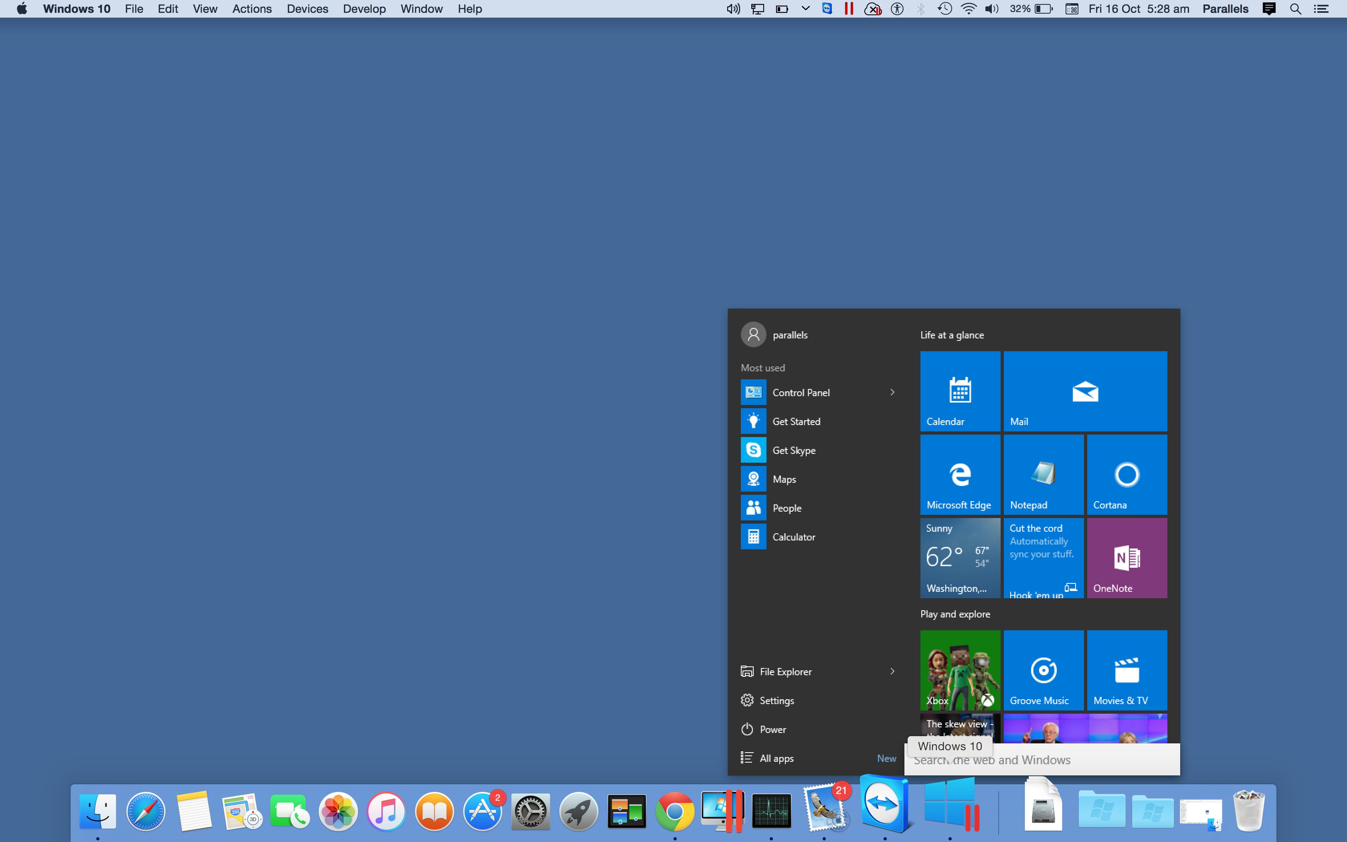
Task: Open Notification Center in menu bar
Action: point(1321,9)
